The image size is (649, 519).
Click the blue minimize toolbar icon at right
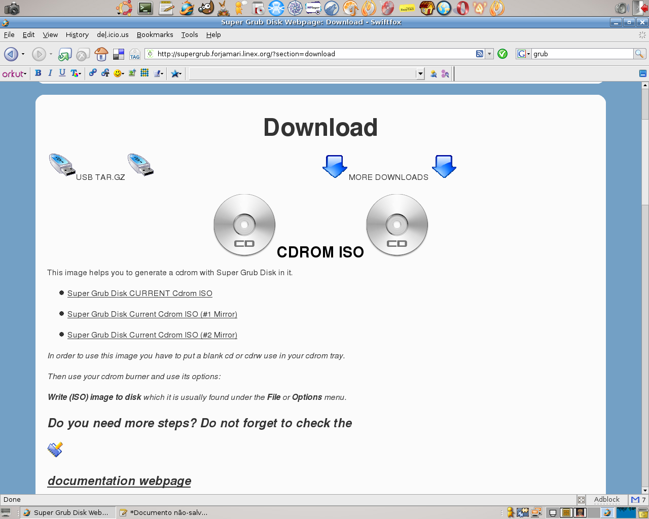pyautogui.click(x=642, y=73)
